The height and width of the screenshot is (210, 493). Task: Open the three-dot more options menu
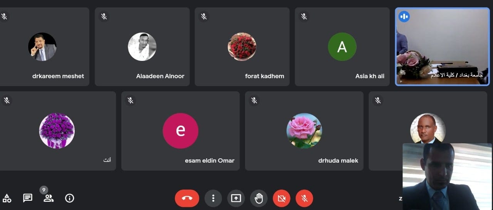(213, 198)
